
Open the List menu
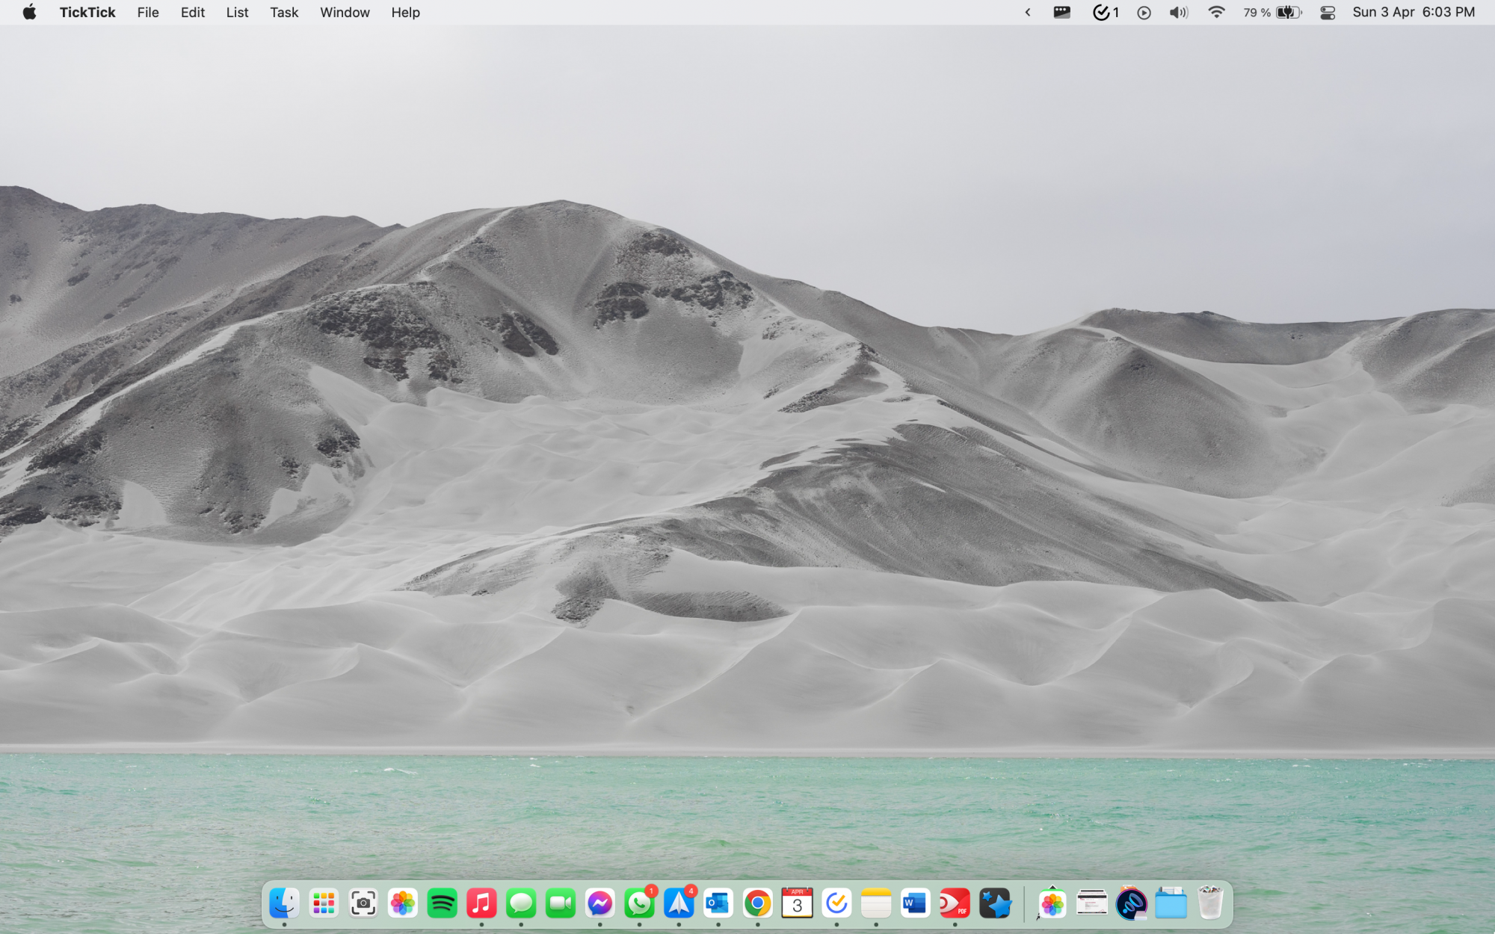237,13
